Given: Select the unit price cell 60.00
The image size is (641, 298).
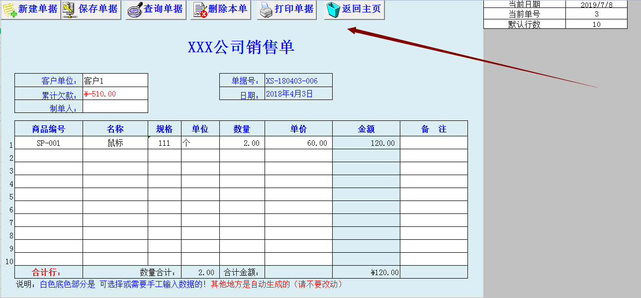Looking at the screenshot, I should (298, 143).
